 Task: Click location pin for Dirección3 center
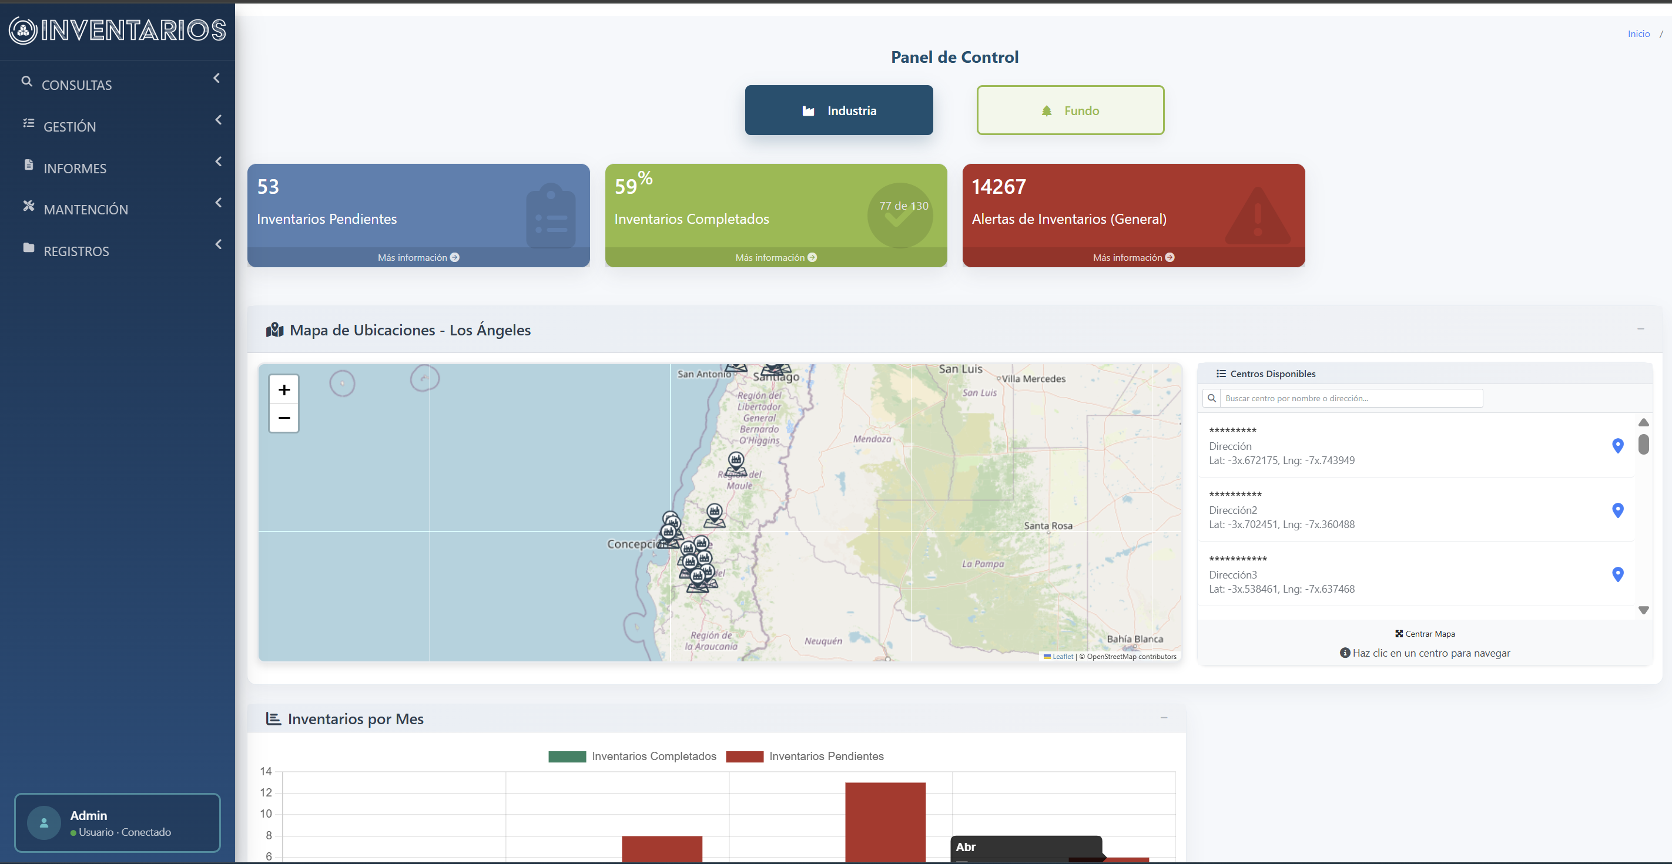[x=1617, y=574]
